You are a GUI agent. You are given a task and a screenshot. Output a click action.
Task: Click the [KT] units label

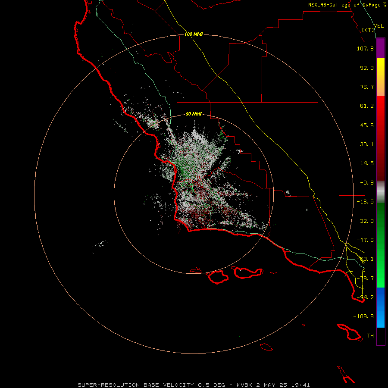click(x=368, y=30)
